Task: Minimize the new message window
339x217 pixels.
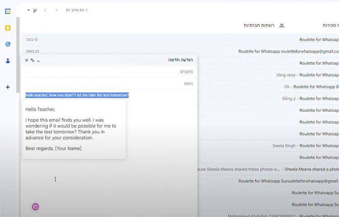Action: click(38, 60)
